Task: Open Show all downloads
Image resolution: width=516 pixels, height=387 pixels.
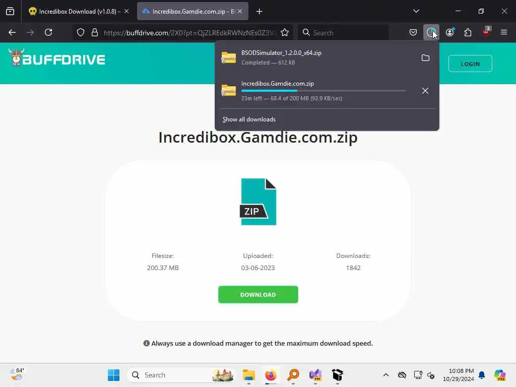Action: [249, 119]
